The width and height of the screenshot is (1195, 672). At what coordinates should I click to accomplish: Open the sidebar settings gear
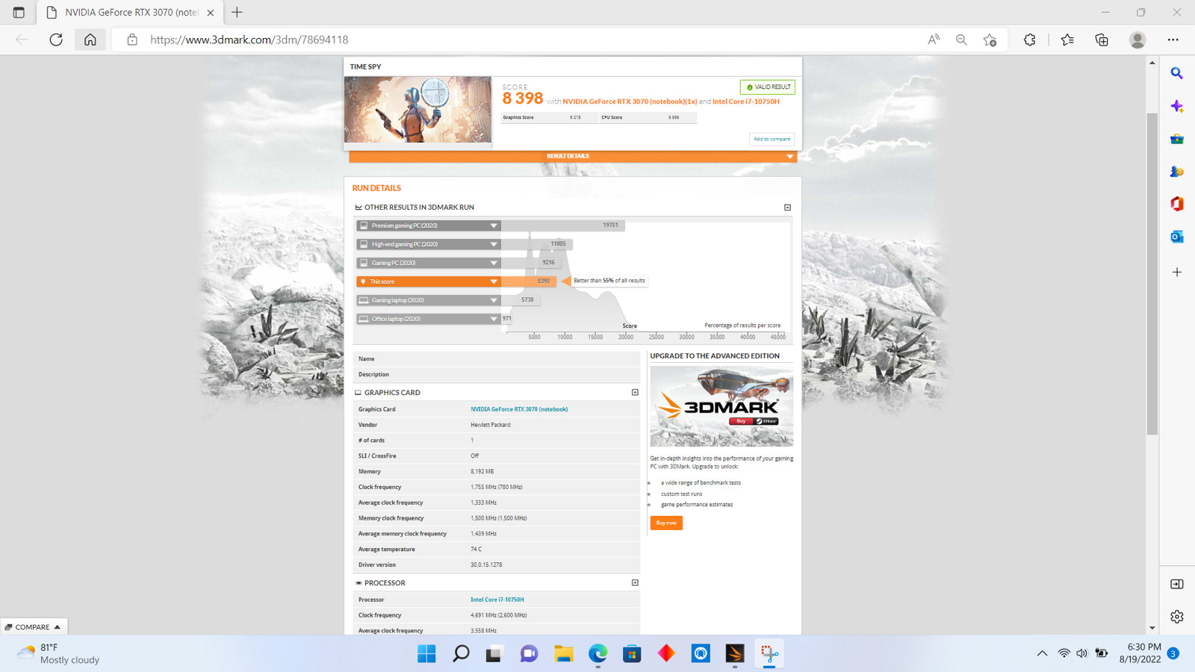click(1177, 617)
